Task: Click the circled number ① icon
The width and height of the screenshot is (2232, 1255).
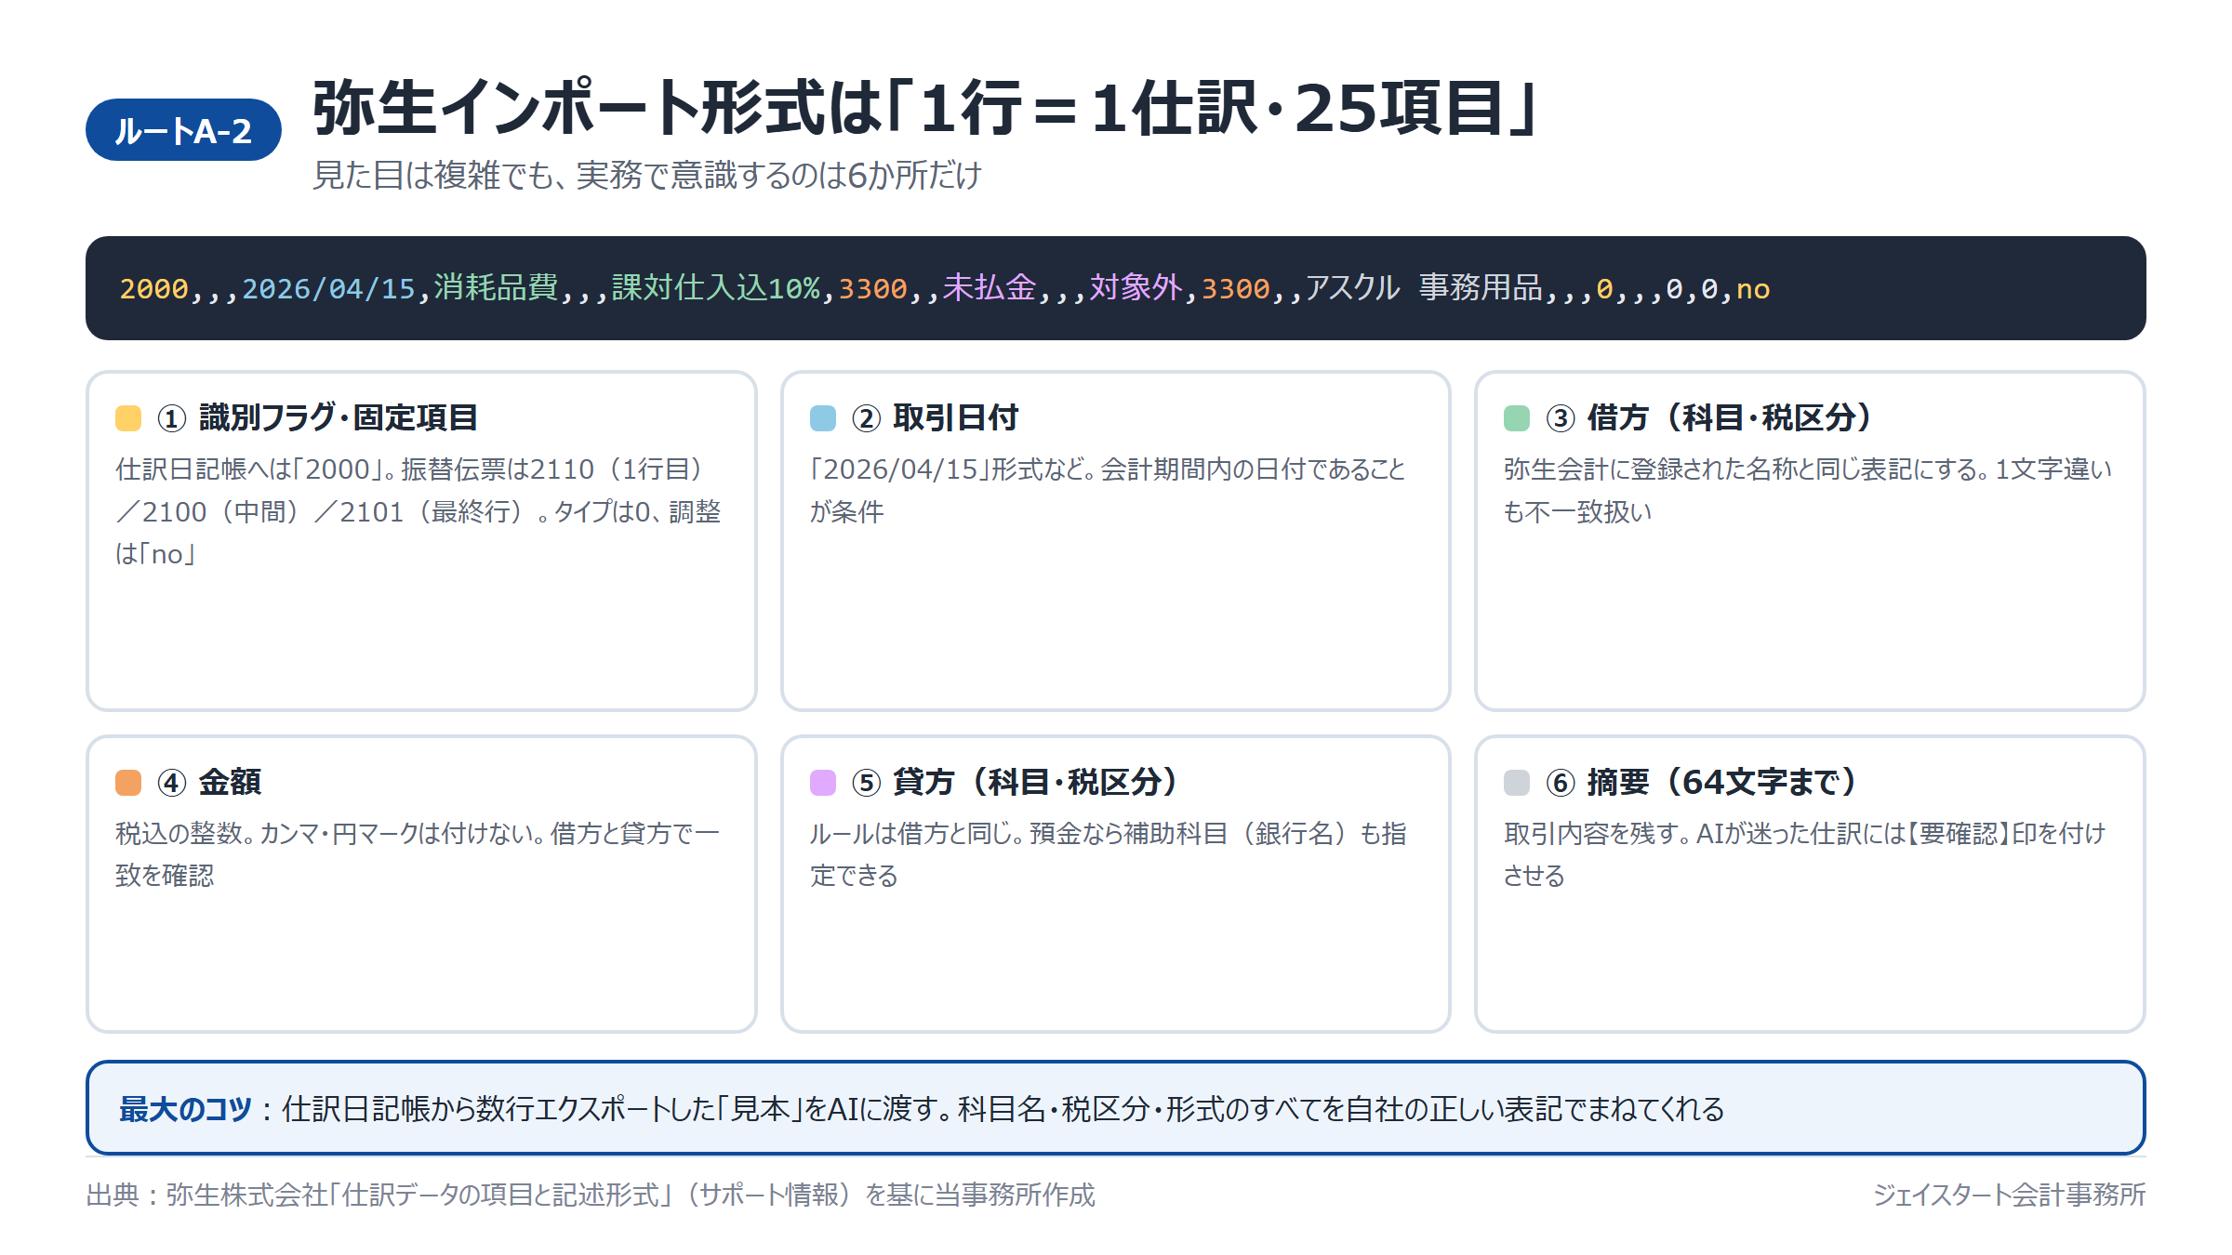Action: (171, 418)
